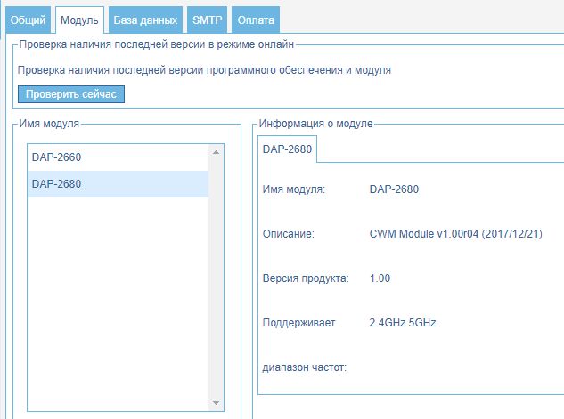564x419 pixels.
Task: Select the Модуль tab
Action: click(x=79, y=19)
